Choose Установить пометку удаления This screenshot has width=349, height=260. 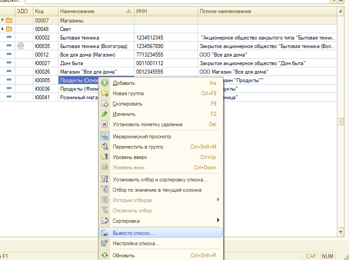[x=161, y=124]
